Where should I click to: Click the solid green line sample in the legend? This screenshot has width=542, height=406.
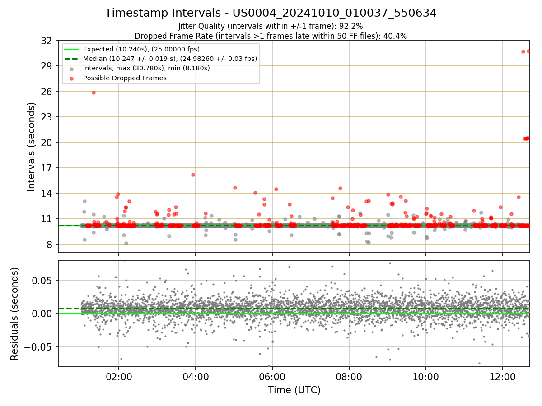(72, 49)
